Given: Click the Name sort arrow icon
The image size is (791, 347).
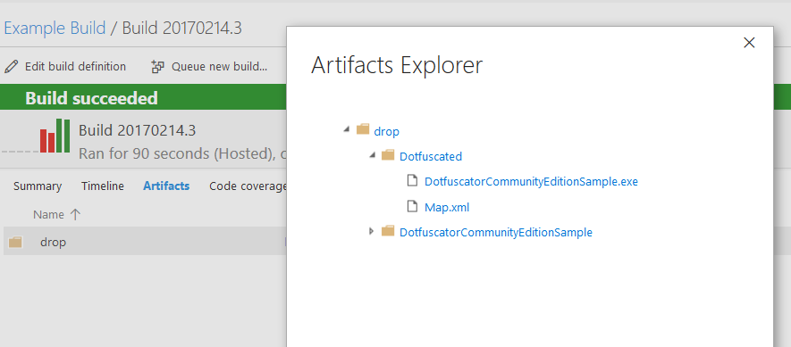Looking at the screenshot, I should coord(75,215).
